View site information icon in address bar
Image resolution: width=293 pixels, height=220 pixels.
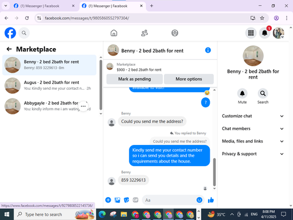[x=39, y=18]
